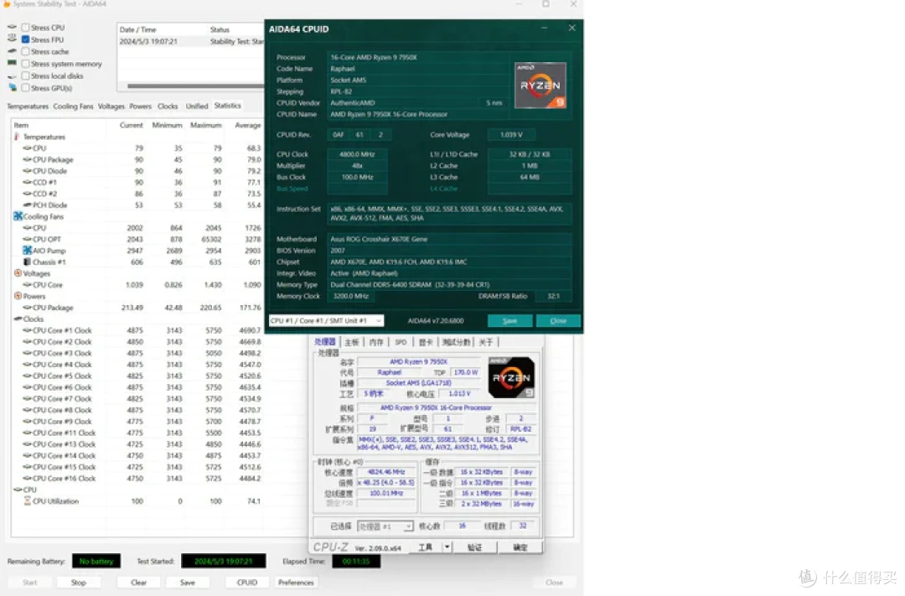Click the blue fan icon next to Cooling Fans
This screenshot has width=905, height=596.
click(18, 216)
